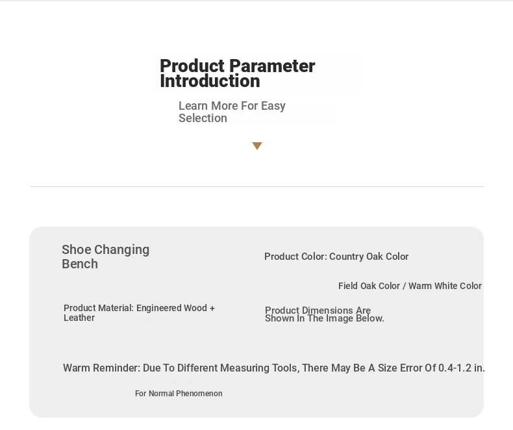The width and height of the screenshot is (513, 430).
Task: Click the "Warm Reminder:" label
Action: tap(101, 368)
